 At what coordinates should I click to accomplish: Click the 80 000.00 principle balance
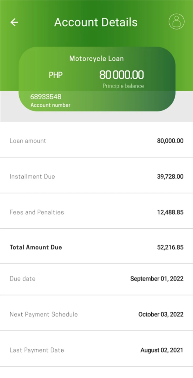(122, 75)
